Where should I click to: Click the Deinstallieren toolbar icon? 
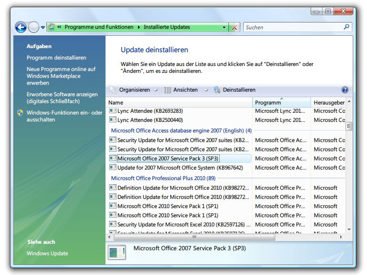pos(217,90)
